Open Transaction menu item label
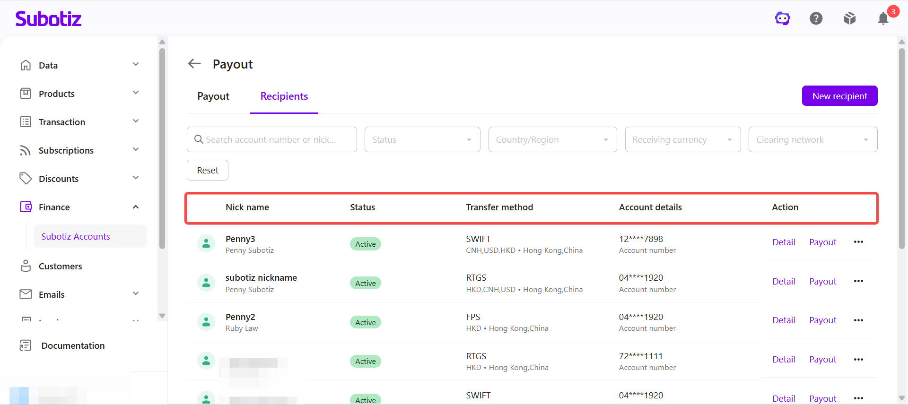This screenshot has height=405, width=908. click(x=62, y=122)
